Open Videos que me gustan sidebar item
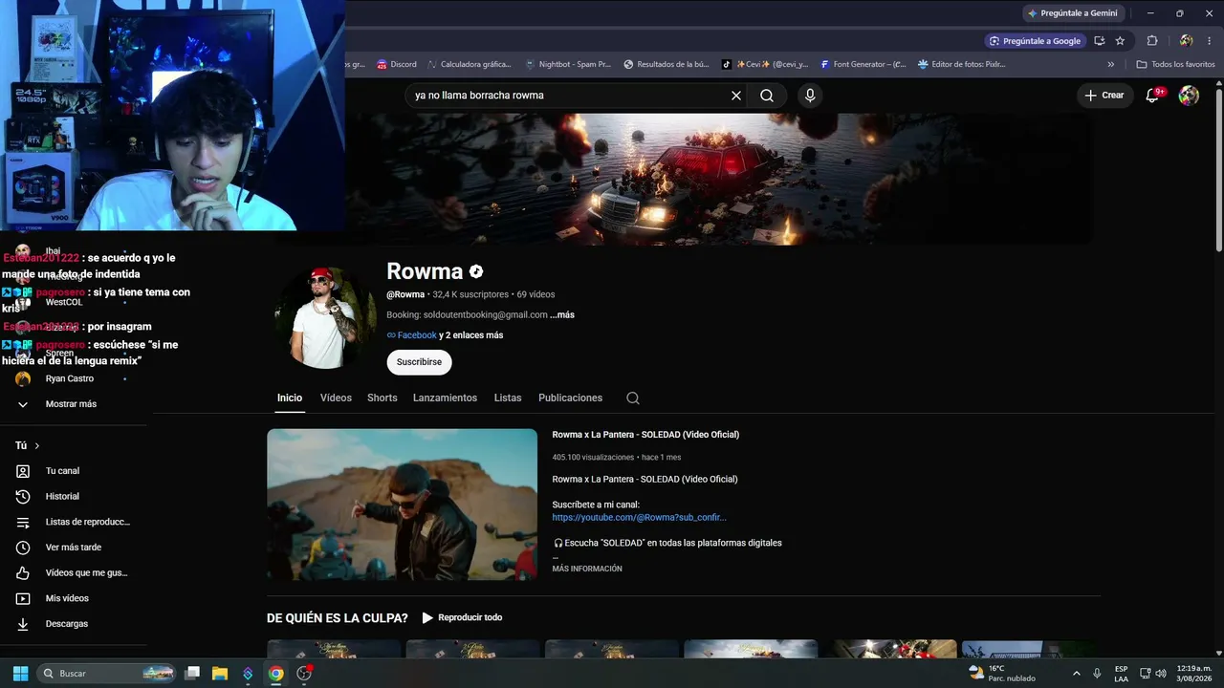 point(72,573)
